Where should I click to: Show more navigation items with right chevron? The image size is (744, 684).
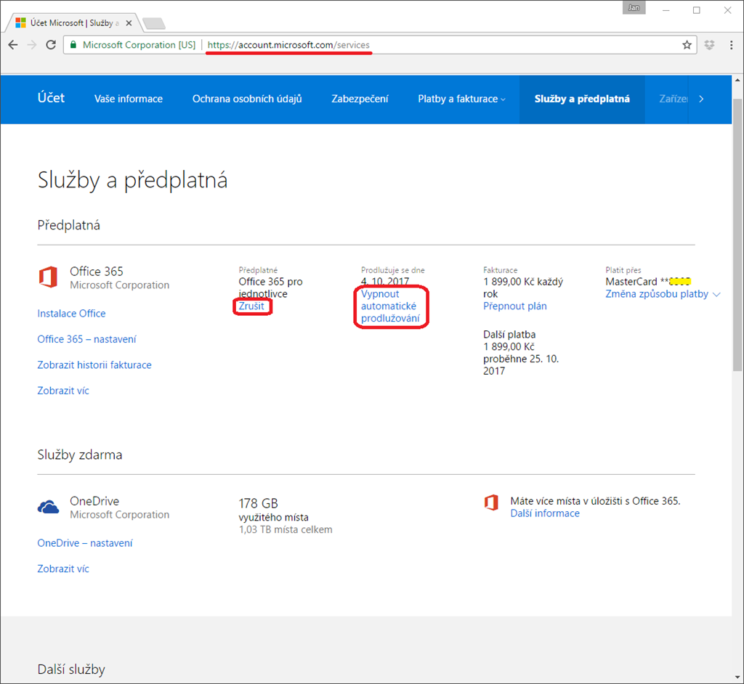pyautogui.click(x=701, y=99)
